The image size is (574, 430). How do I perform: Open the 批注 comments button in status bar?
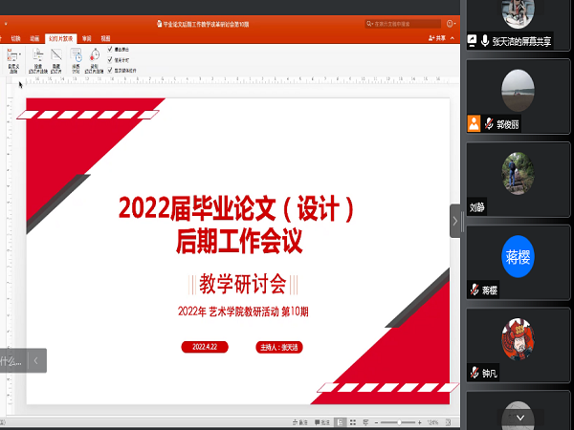click(x=322, y=422)
